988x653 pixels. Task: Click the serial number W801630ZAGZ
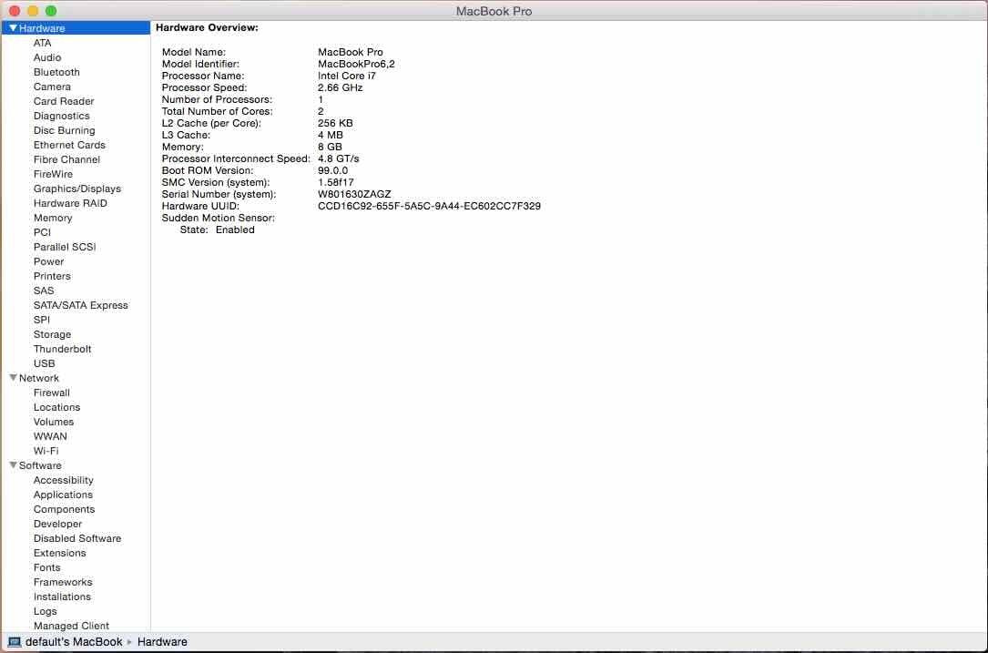tap(354, 194)
